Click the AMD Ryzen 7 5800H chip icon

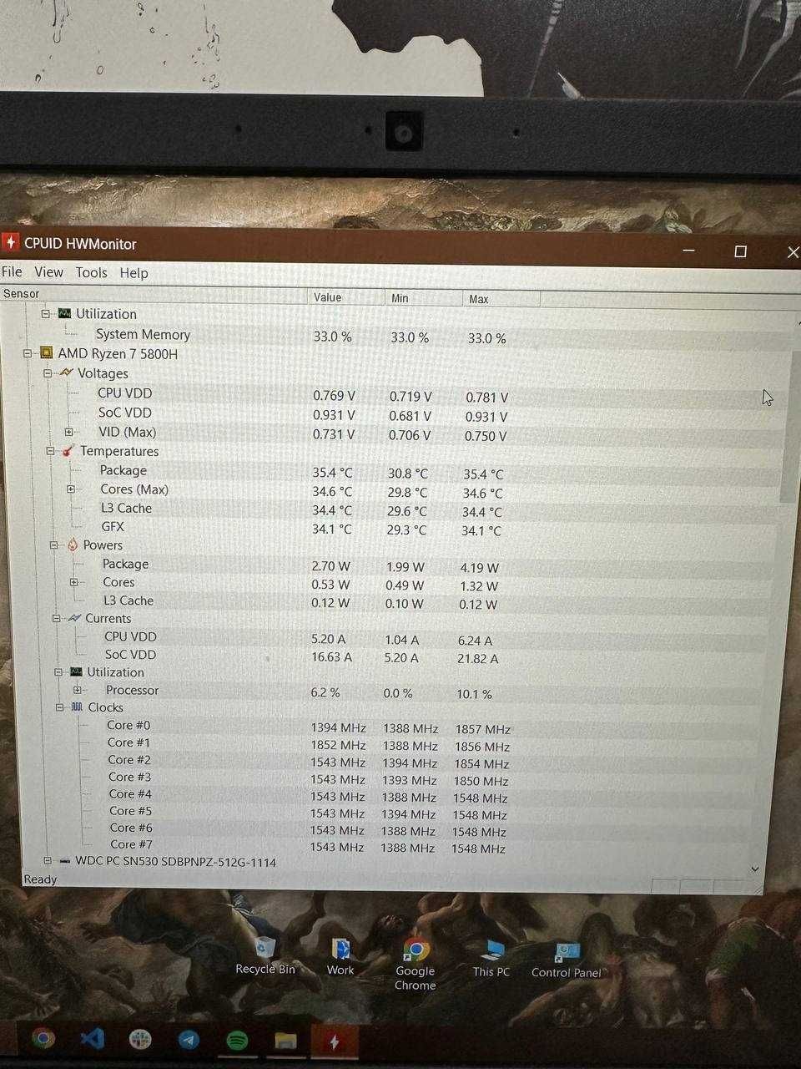tap(47, 353)
